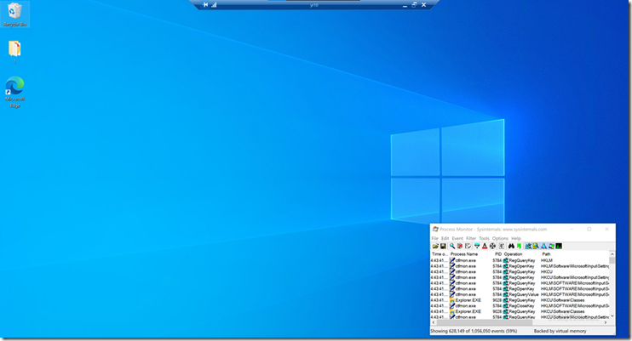Click the Clear display toolbar icon
Image resolution: width=632 pixels, height=341 pixels.
pos(468,246)
